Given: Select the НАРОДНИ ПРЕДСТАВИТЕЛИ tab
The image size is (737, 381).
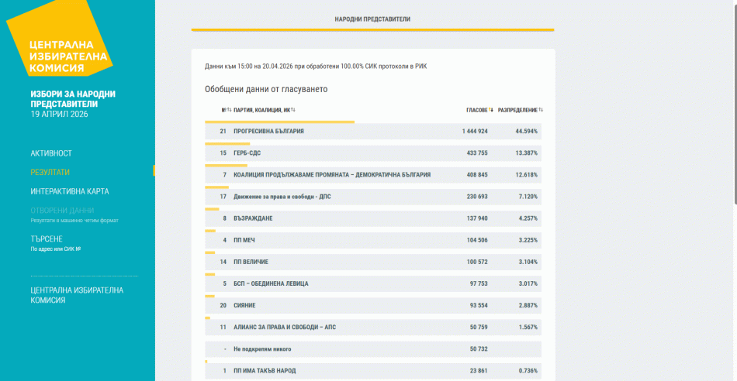Looking at the screenshot, I should point(372,19).
